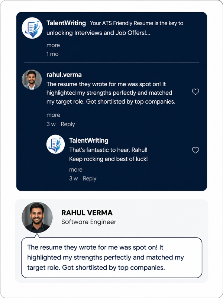
Task: Like TalentWriting's reply using the heart icon
Action: (x=195, y=150)
